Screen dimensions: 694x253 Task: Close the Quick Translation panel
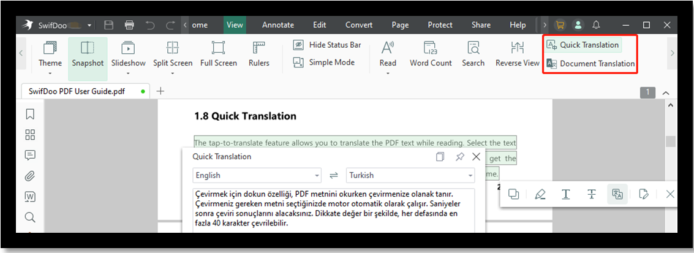(x=476, y=157)
